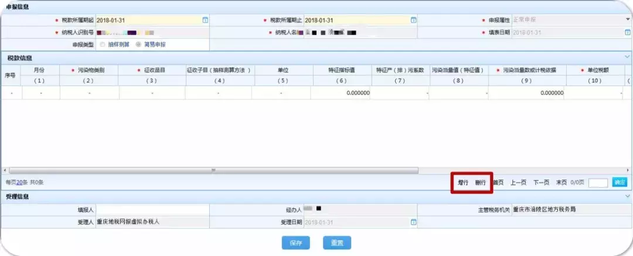Click the 特征产（排）污系数 column header

click(x=401, y=70)
